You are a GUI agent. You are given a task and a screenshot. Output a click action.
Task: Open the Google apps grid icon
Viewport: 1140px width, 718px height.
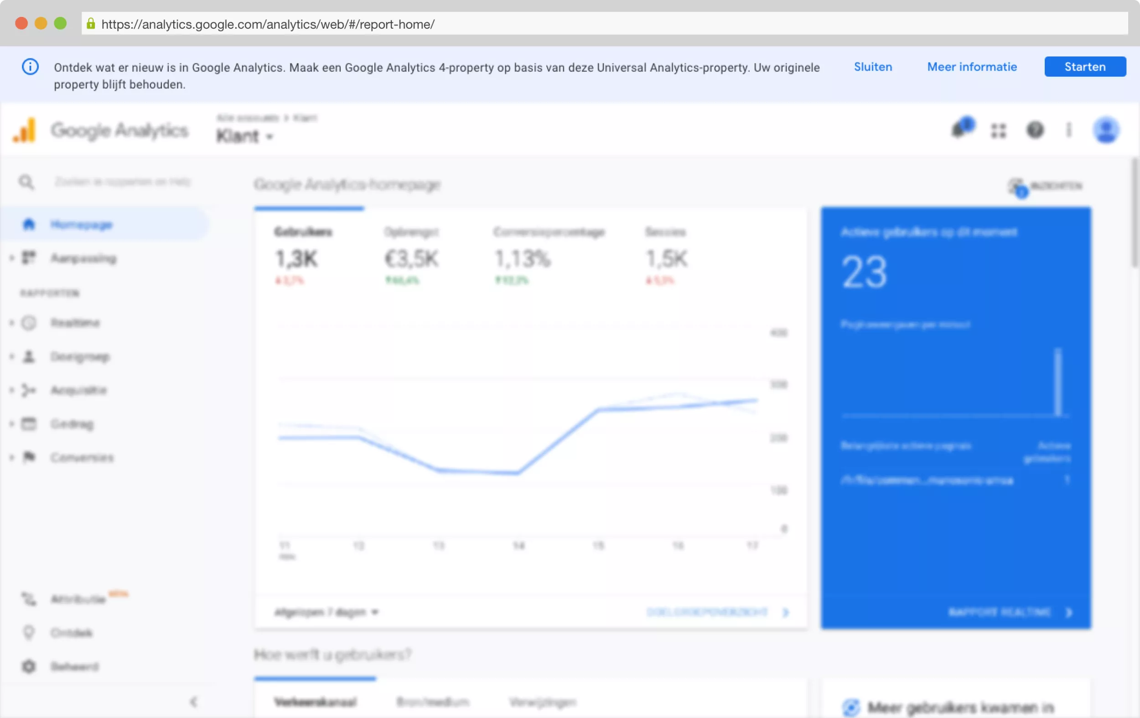click(x=998, y=130)
